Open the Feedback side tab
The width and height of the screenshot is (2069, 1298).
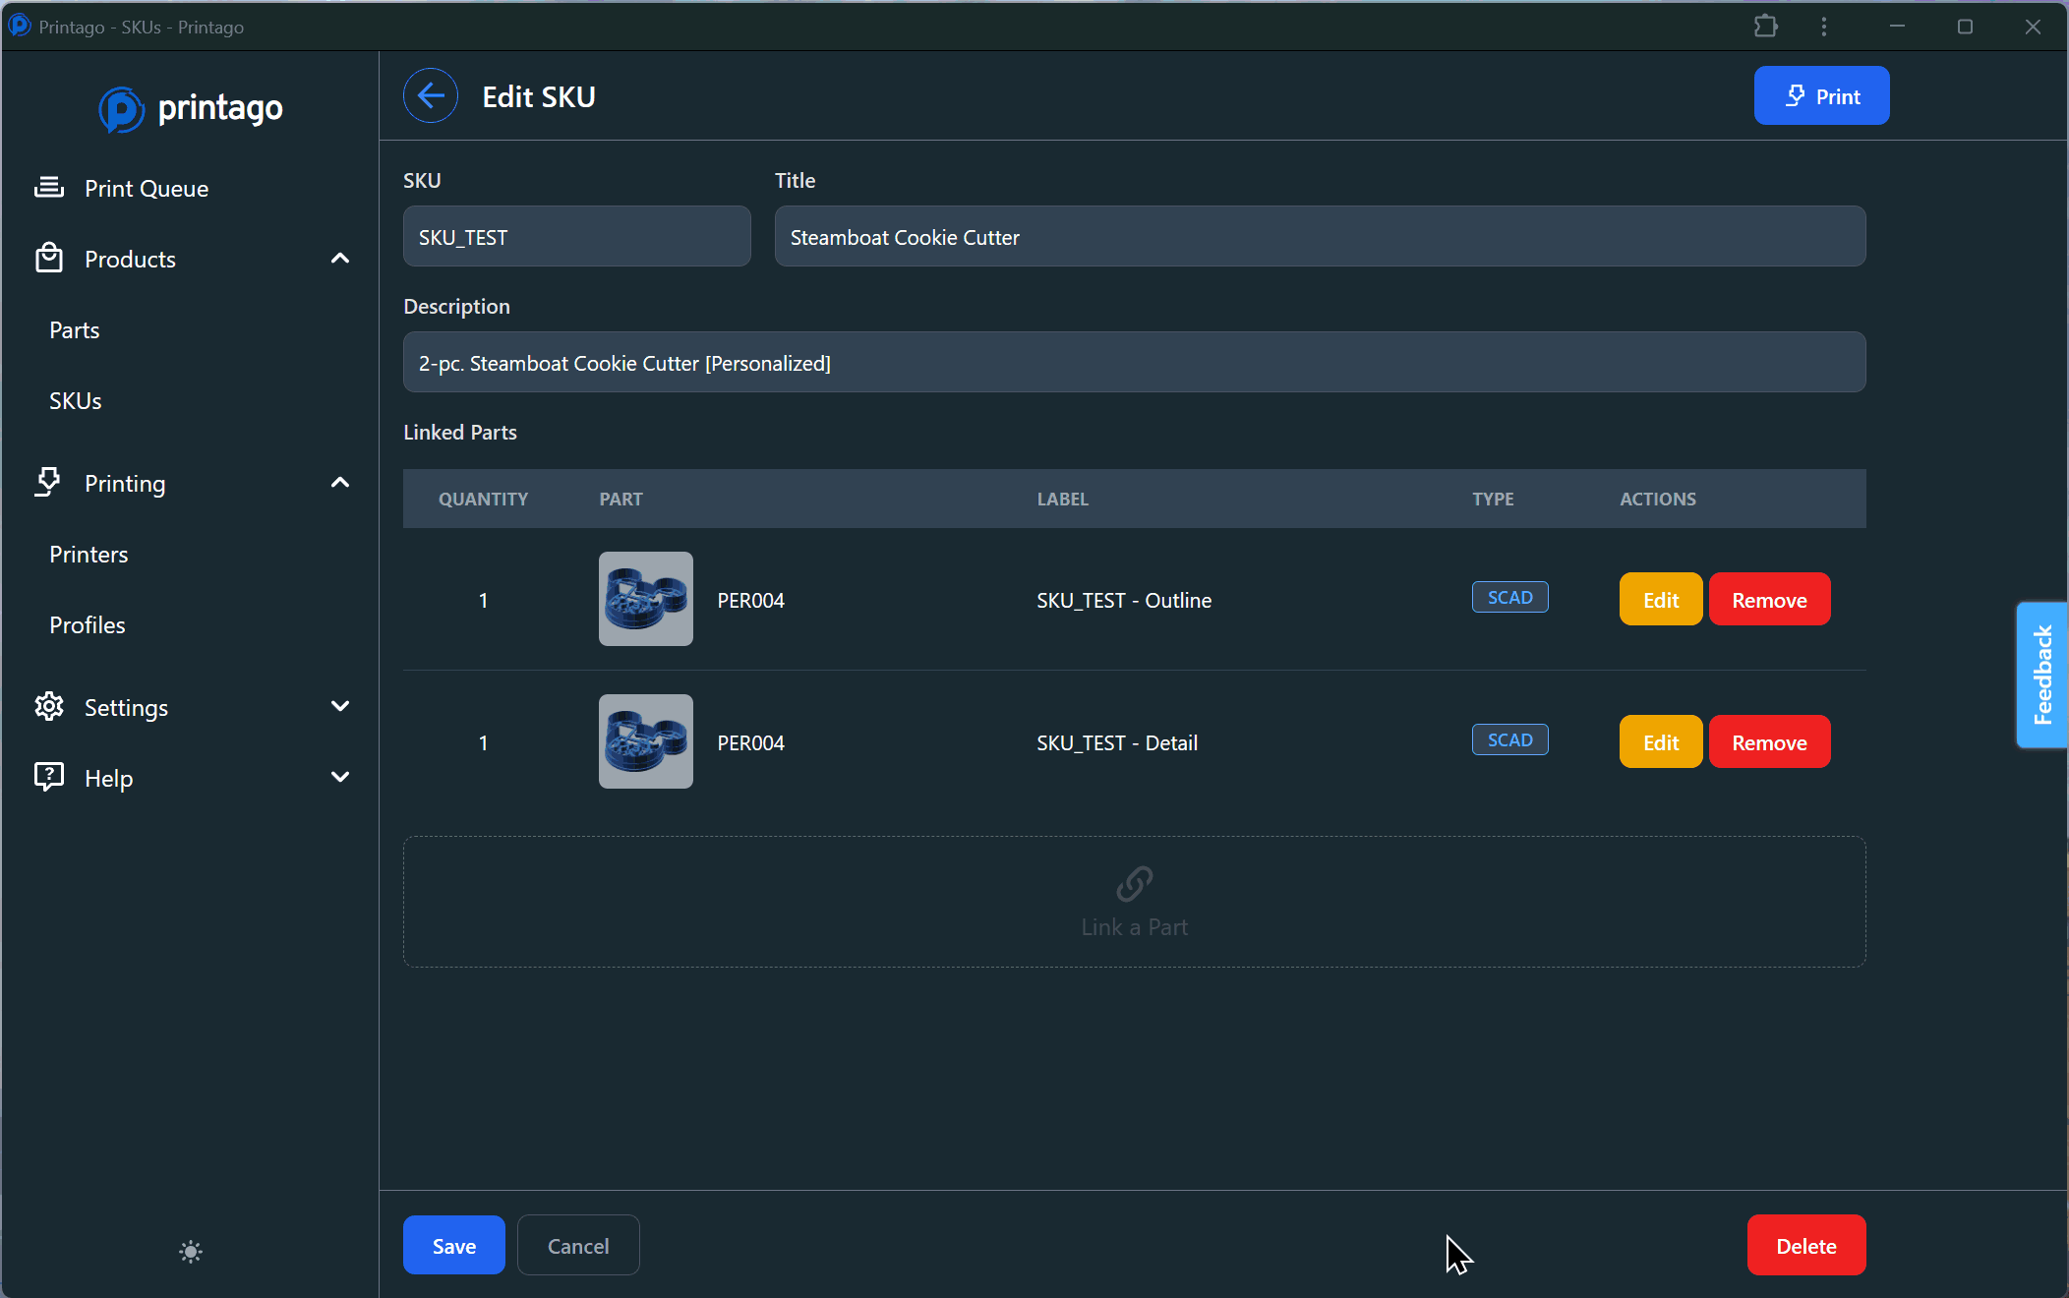point(2042,675)
